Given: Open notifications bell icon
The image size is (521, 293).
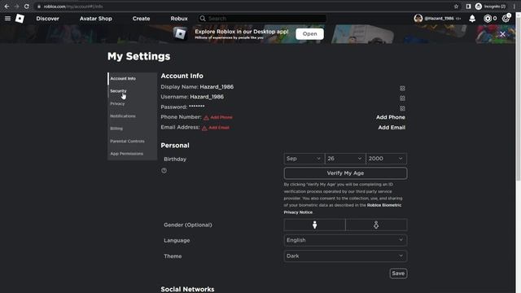Looking at the screenshot, I should tap(472, 18).
